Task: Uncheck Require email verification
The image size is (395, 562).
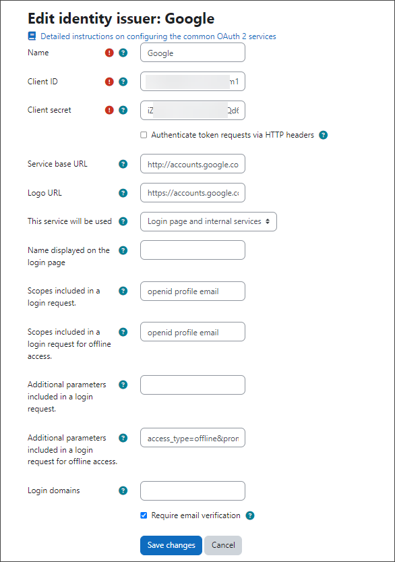Action: [x=144, y=515]
